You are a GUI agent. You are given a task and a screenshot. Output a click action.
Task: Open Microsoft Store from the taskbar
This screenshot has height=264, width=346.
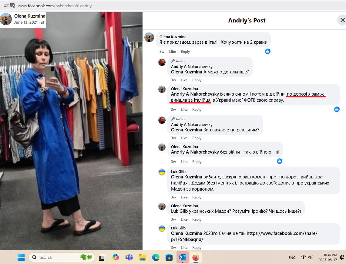point(169,257)
